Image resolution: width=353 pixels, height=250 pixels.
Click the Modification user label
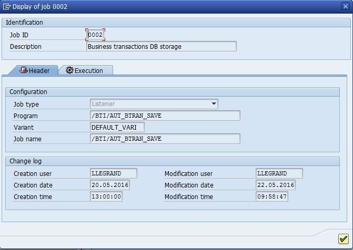pos(189,173)
